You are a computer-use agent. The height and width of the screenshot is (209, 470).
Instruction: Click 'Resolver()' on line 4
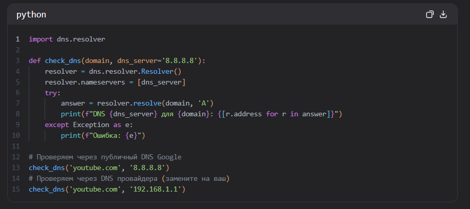pyautogui.click(x=162, y=72)
